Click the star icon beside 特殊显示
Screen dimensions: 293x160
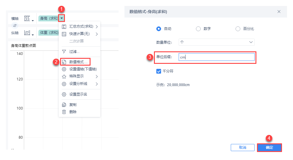[x=64, y=76]
